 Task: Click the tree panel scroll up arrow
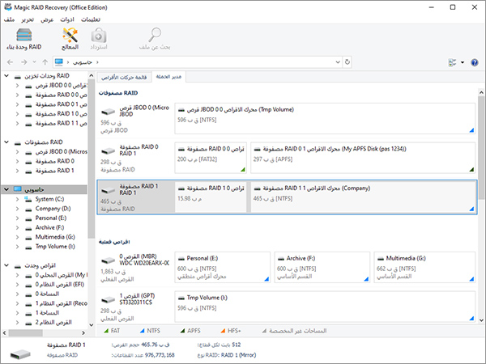coord(91,75)
